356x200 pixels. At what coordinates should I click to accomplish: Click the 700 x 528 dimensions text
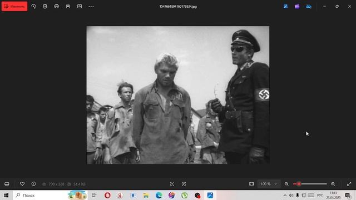(x=56, y=184)
